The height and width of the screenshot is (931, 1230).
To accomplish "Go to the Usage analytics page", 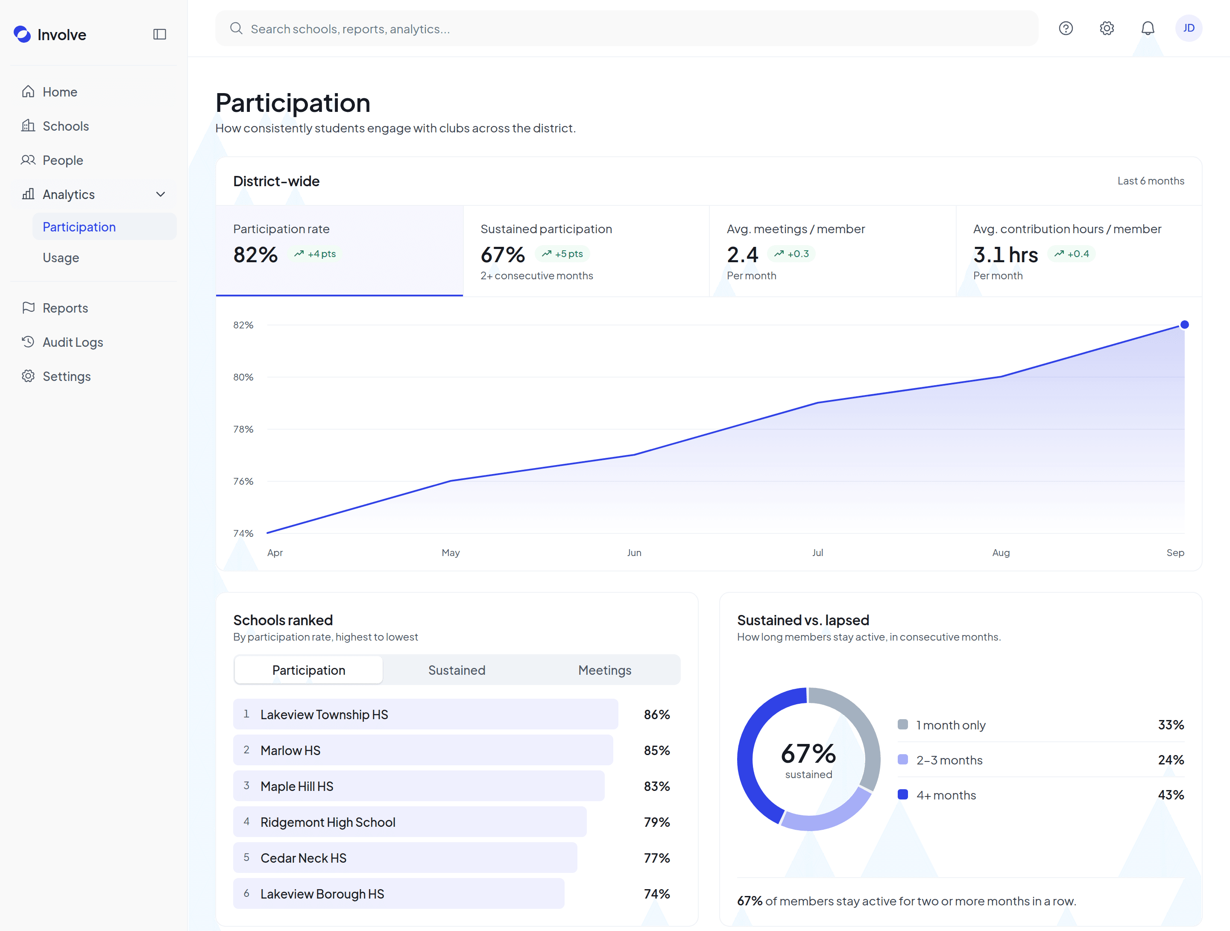I will [105, 258].
